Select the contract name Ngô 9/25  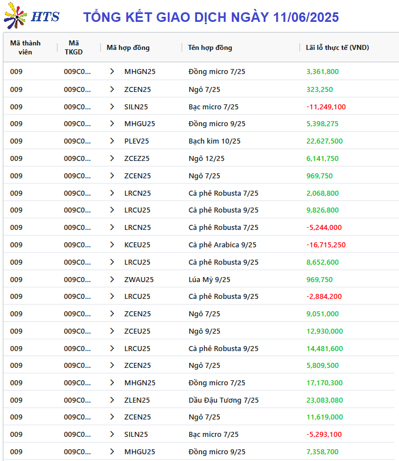(x=204, y=331)
